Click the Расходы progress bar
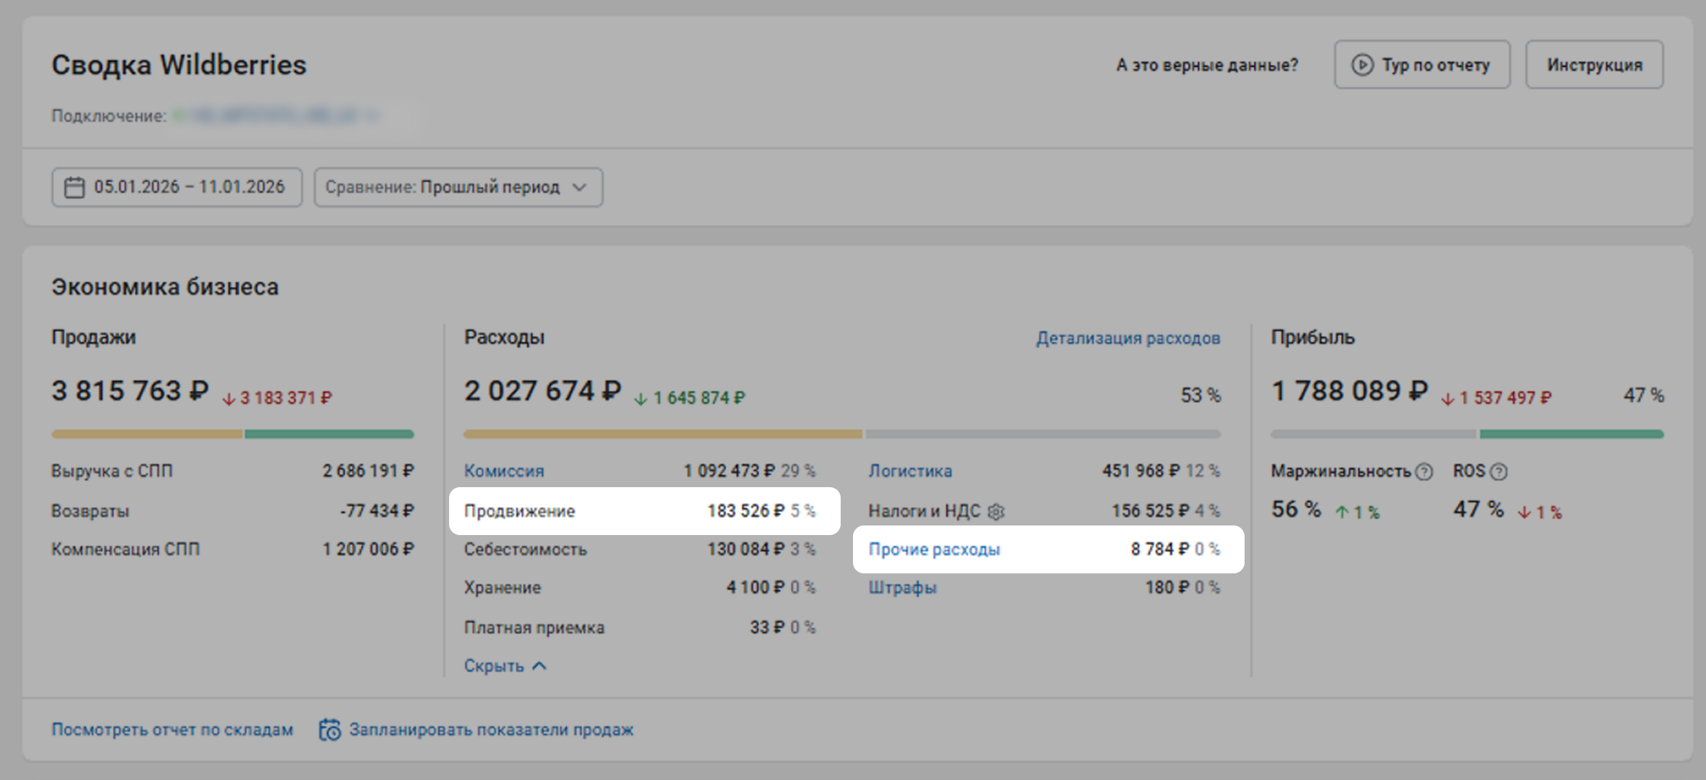1706x780 pixels. coord(841,434)
